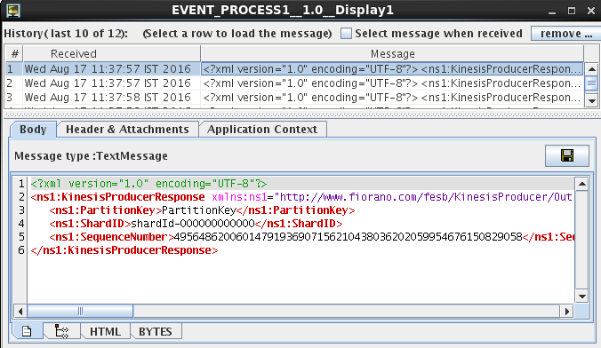Click the xml version declaration on line 1
601x348 pixels.
coord(148,184)
